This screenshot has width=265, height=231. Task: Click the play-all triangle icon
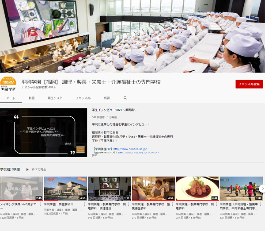[x=27, y=169]
